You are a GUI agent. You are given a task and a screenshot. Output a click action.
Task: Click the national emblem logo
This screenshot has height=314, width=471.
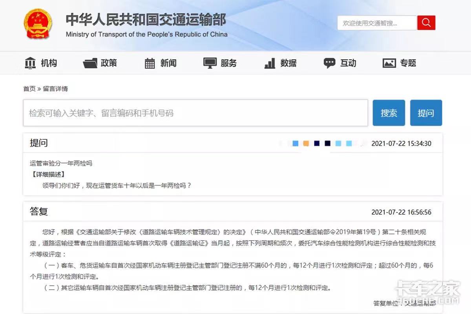pyautogui.click(x=38, y=24)
